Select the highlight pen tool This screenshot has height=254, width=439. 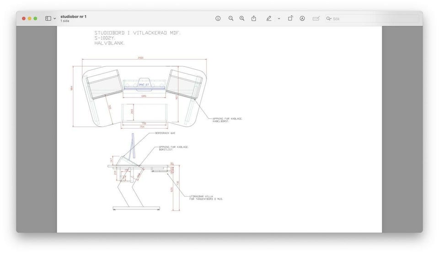269,18
